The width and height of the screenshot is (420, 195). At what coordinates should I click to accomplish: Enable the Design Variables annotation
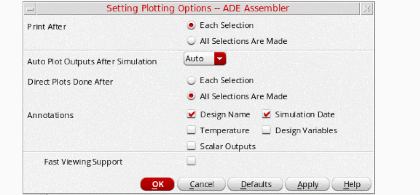pos(266,131)
